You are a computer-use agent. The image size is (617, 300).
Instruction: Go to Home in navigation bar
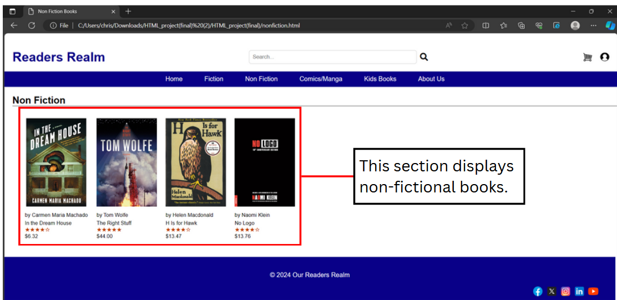(174, 79)
